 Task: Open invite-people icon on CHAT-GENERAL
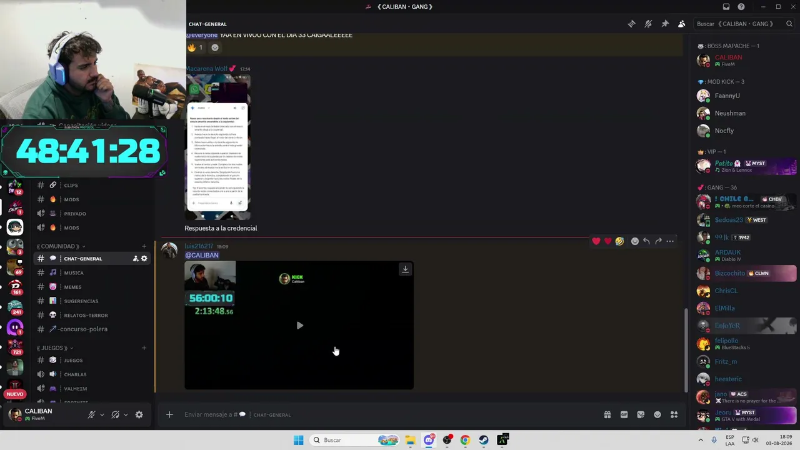coord(135,259)
